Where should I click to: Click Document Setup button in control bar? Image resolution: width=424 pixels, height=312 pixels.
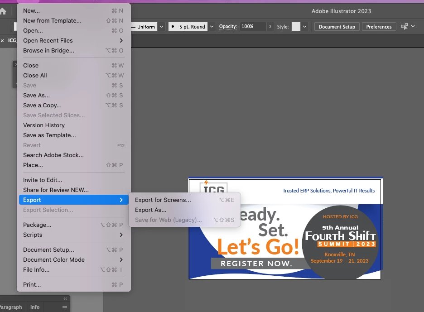(x=337, y=27)
